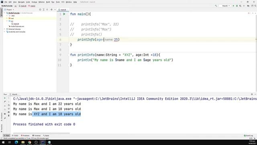
Task: Open the TODO tool window
Action: coord(15,135)
